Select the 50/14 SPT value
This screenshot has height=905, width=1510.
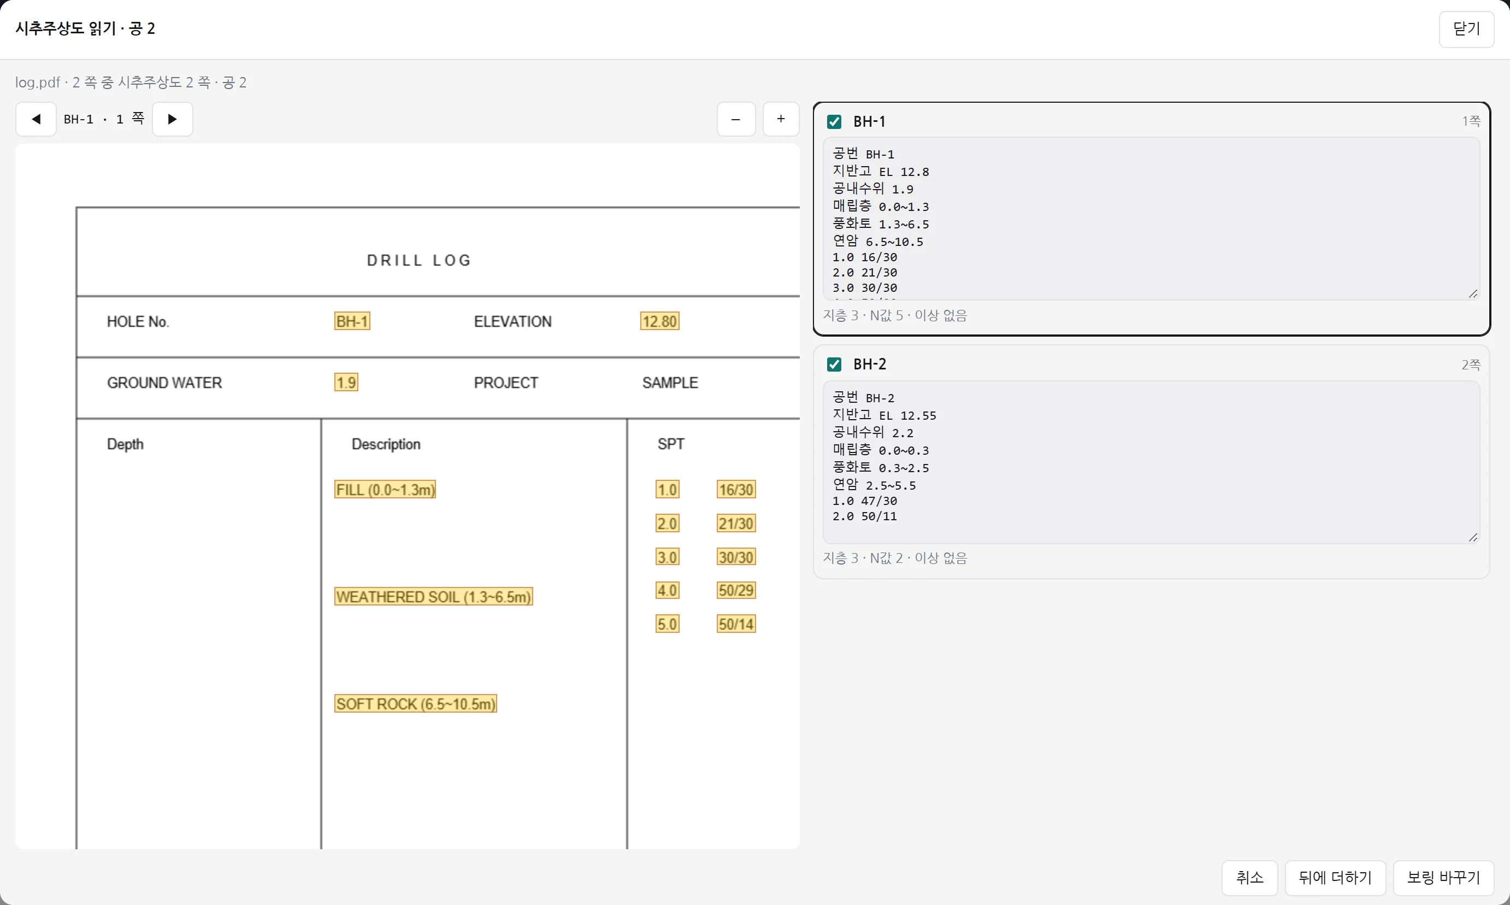tap(736, 624)
